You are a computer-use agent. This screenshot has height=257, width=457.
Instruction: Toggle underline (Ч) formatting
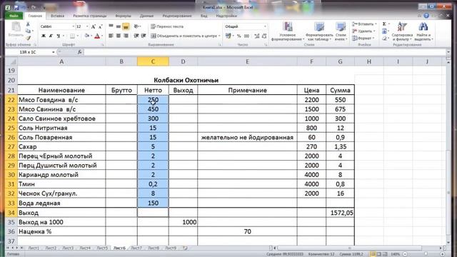[59, 36]
